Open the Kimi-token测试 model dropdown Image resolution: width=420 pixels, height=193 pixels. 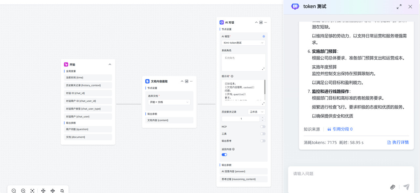pyautogui.click(x=243, y=43)
